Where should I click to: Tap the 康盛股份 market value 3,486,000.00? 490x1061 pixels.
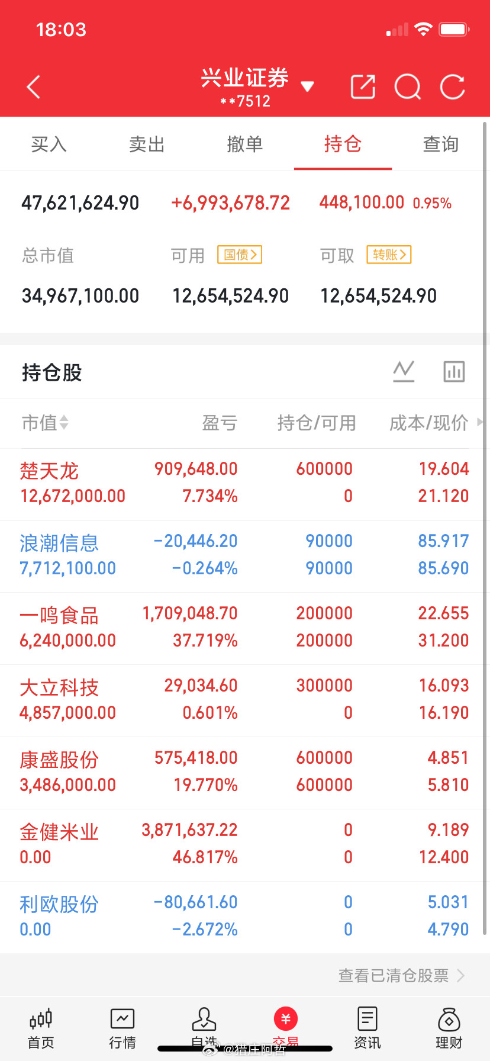68,785
